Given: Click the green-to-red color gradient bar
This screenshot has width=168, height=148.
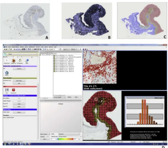Looking at the screenshot, I should 65,139.
